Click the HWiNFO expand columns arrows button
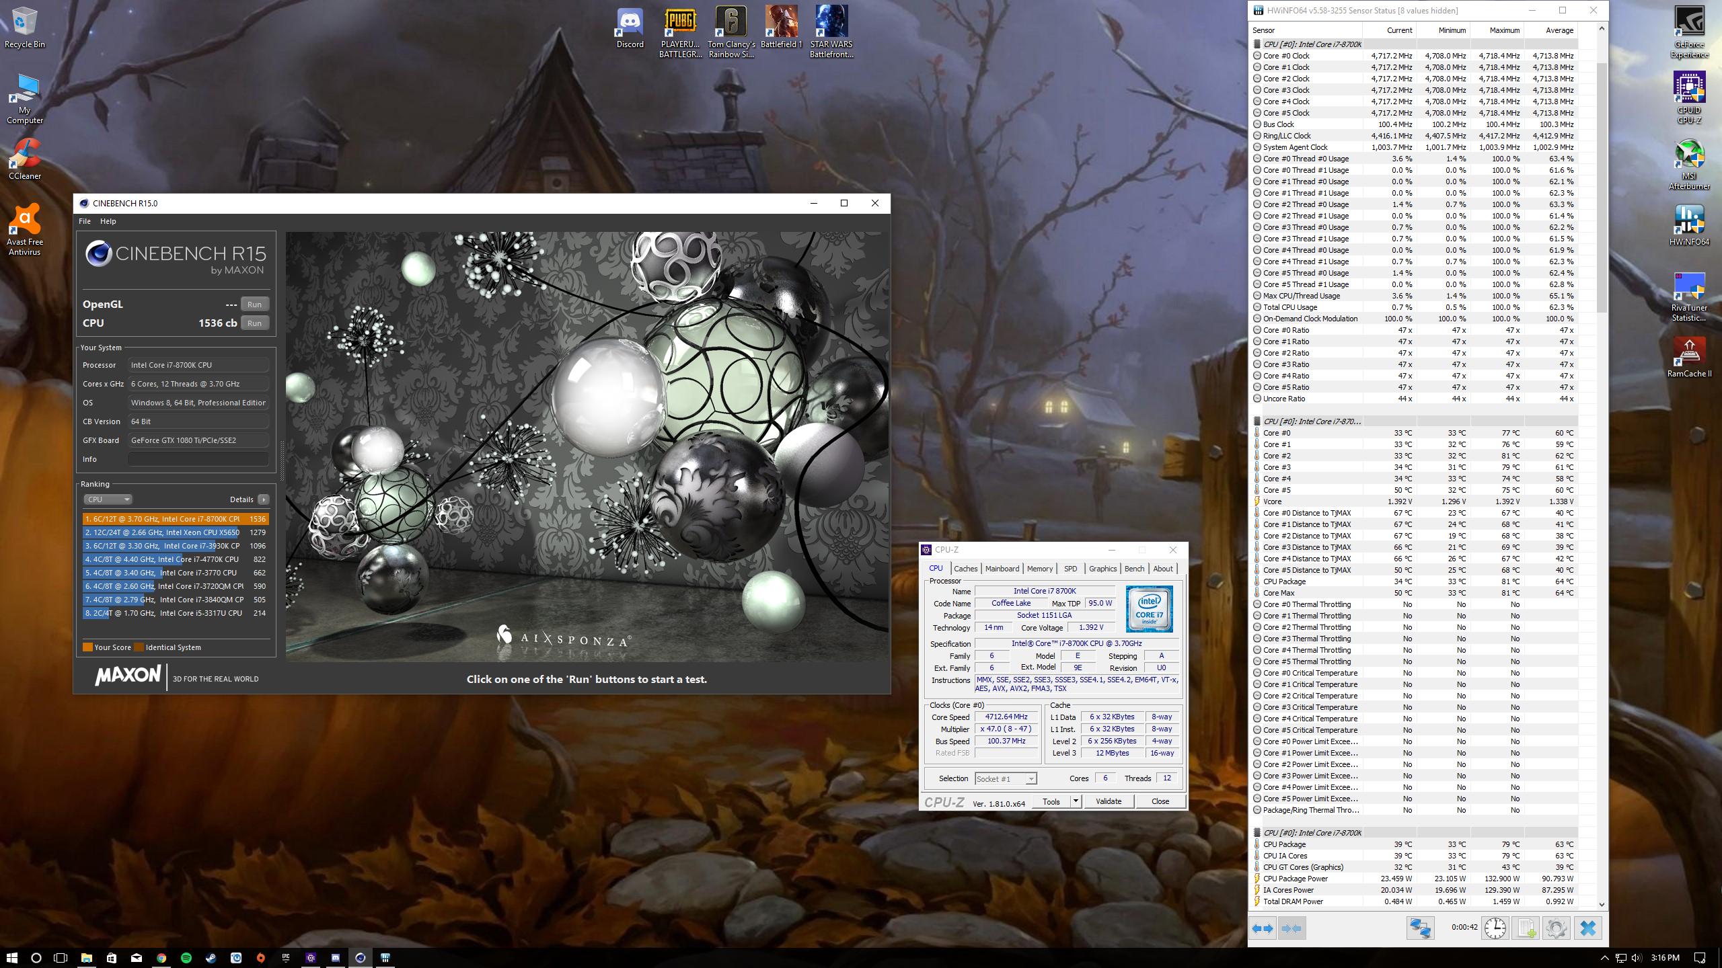Screen dimensions: 1722x968 click(1262, 928)
